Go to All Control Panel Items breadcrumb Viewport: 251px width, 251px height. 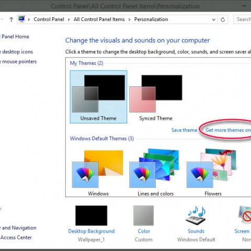99,19
